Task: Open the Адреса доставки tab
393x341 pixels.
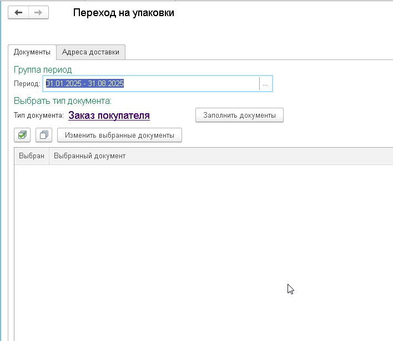Action: tap(90, 52)
